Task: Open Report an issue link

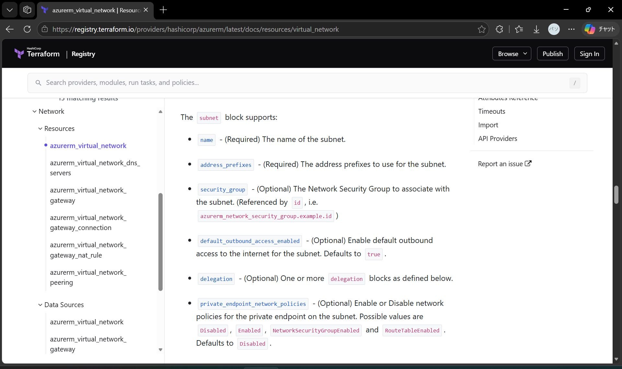Action: (504, 164)
